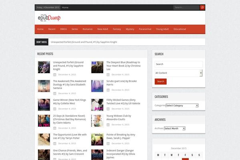
Task: Open 25 Days by Claire Adams title
Action: [70, 119]
